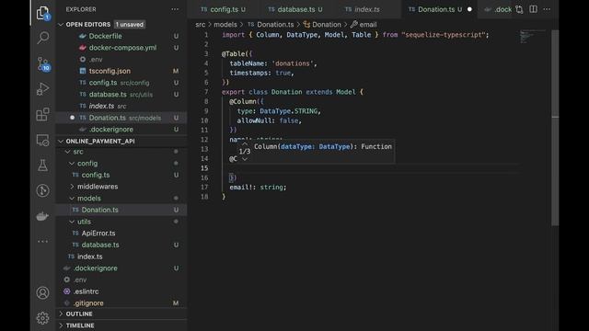Image resolution: width=589 pixels, height=331 pixels.
Task: Open database.ts src/utils in Open Editors
Action: (121, 95)
